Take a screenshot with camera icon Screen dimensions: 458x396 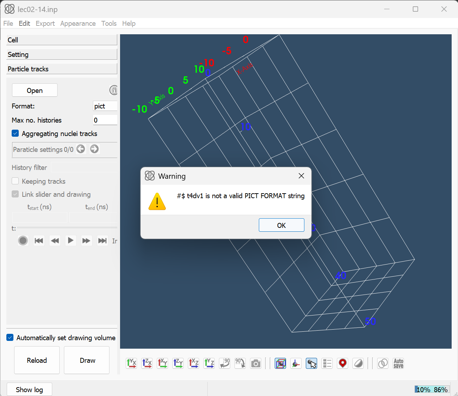click(x=256, y=363)
